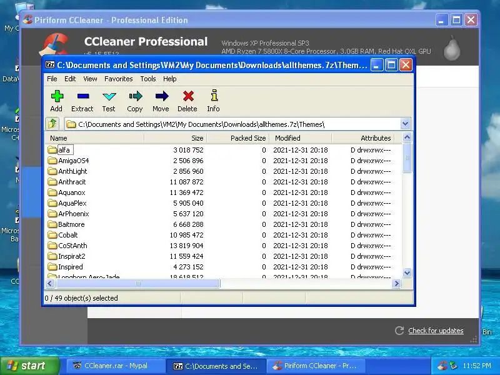Sort by the Packed Size column header
Viewport: 500px width, 375px height.
tap(238, 138)
